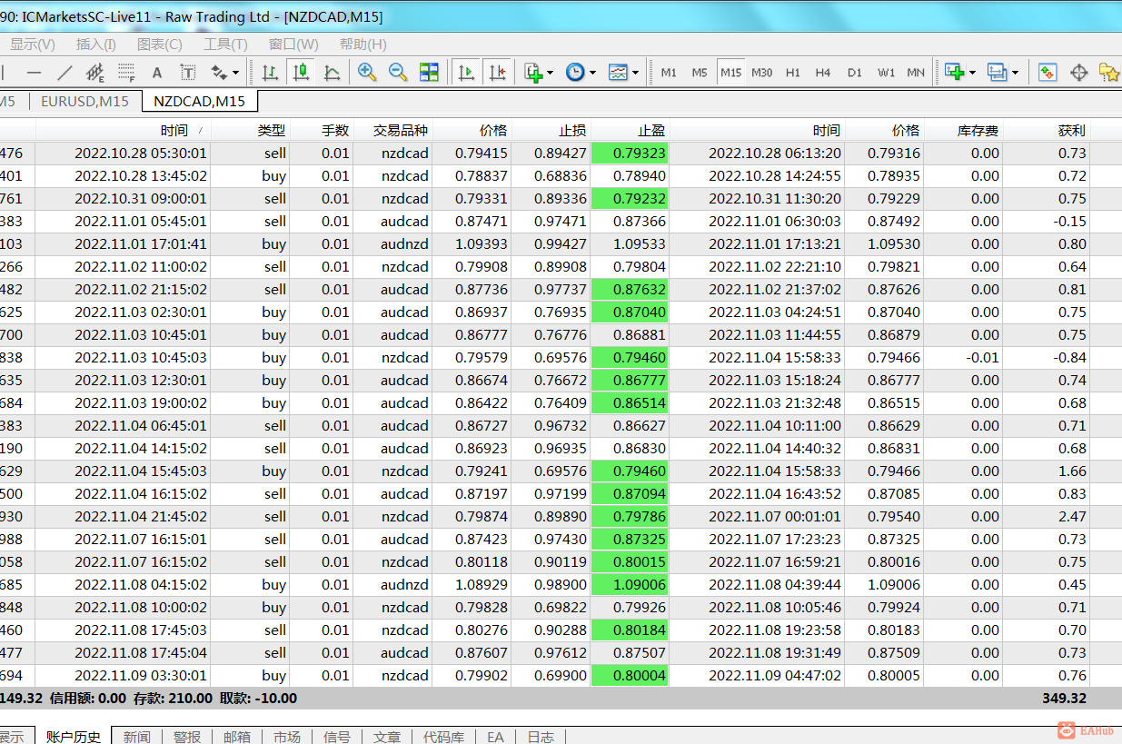Switch chart to bar chart mode
The image size is (1122, 744).
point(270,73)
